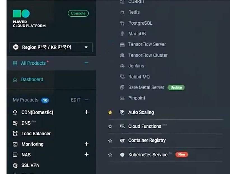
Task: Click the Region globe icon
Action: [x=16, y=47]
